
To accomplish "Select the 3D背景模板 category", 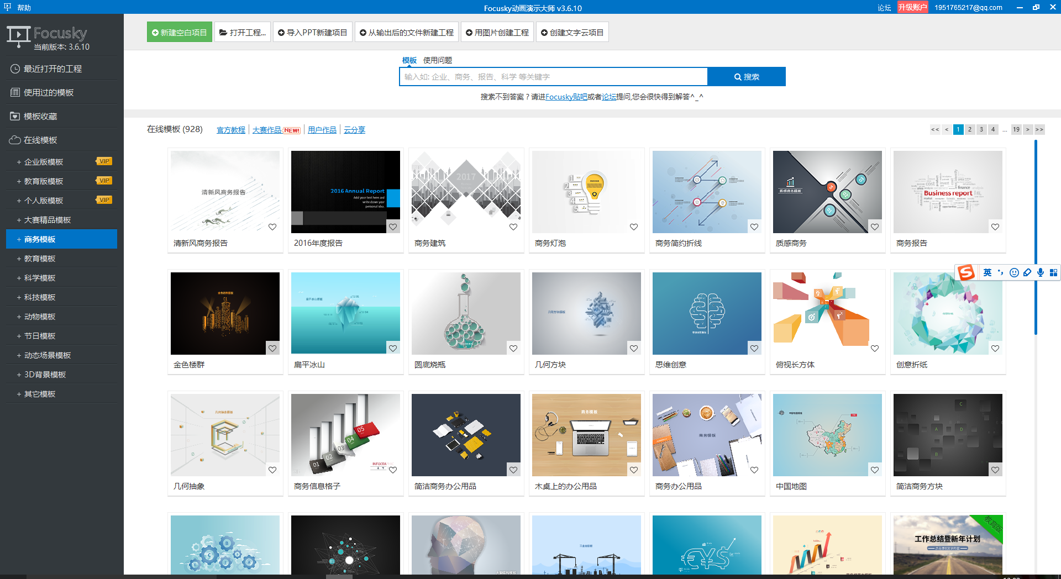I will click(62, 374).
